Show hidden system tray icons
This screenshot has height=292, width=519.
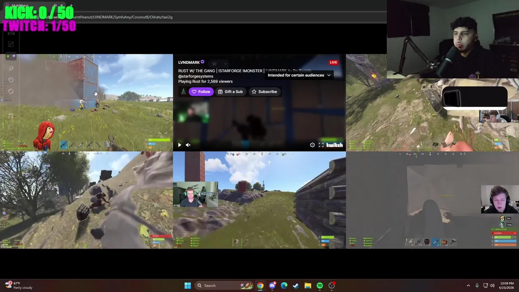[468, 286]
